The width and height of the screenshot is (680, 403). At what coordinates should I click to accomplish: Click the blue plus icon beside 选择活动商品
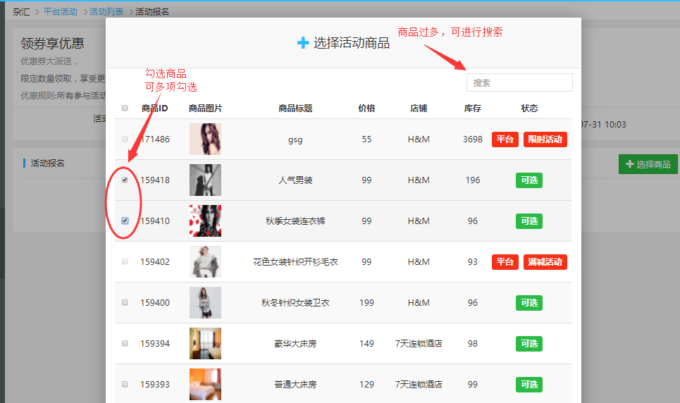[x=303, y=43]
